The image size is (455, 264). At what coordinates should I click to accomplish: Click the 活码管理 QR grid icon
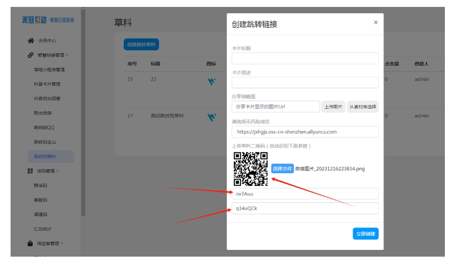pos(31,171)
